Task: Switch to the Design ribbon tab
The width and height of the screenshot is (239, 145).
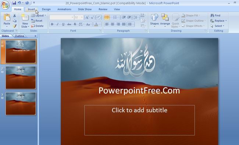Action: point(46,9)
